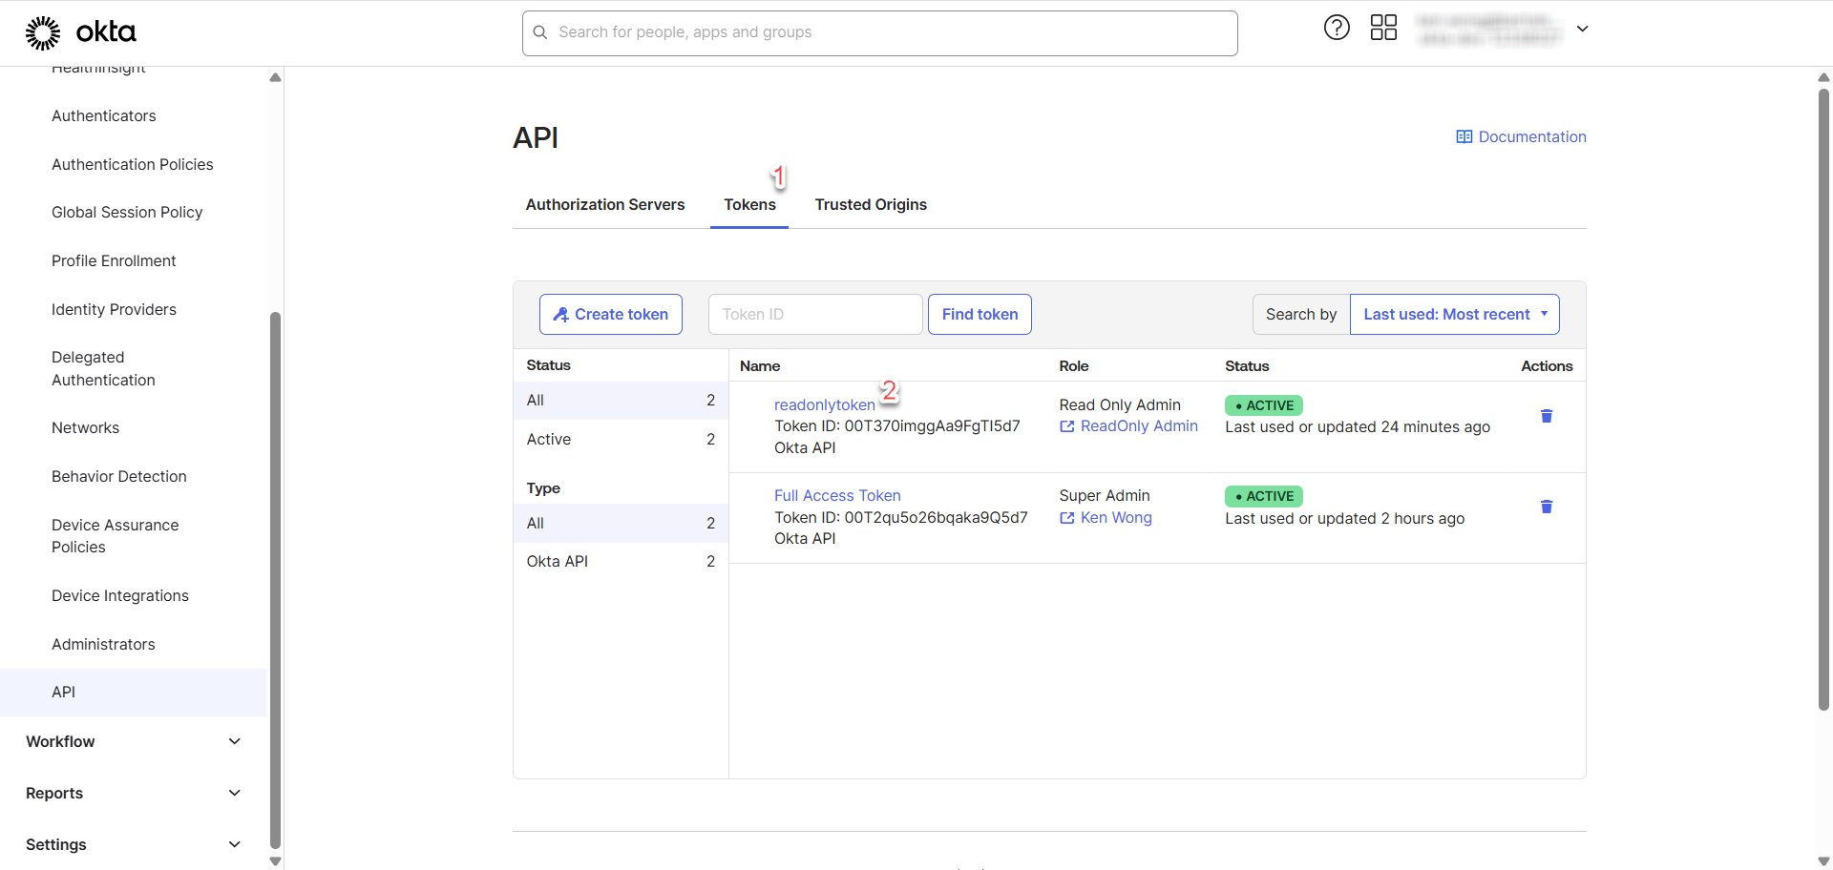1833x870 pixels.
Task: Click the Okta logo in the header
Action: click(x=80, y=32)
